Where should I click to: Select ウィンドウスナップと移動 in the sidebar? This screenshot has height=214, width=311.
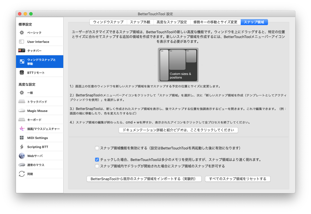pyautogui.click(x=40, y=62)
